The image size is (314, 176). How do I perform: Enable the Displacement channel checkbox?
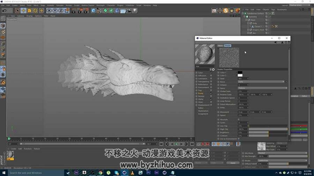211,105
